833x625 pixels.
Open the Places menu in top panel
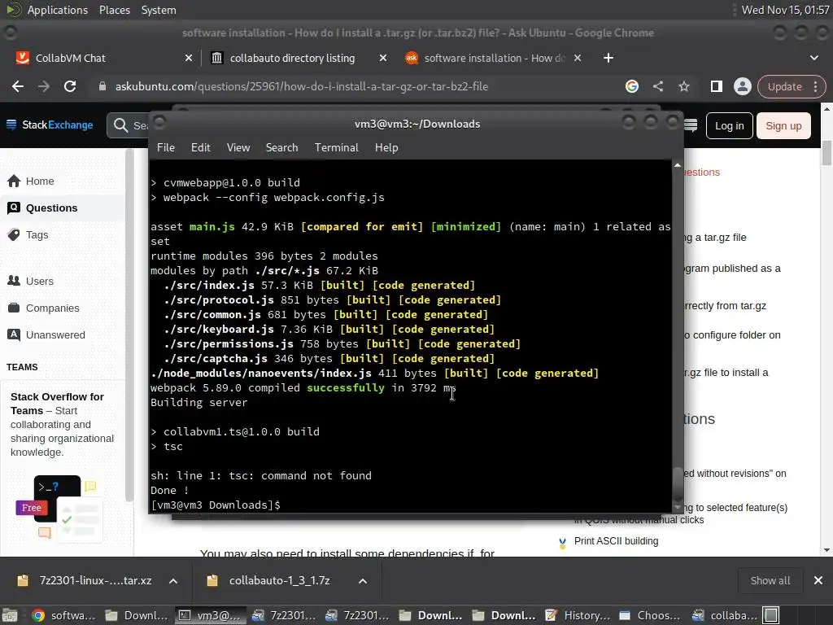click(x=114, y=10)
